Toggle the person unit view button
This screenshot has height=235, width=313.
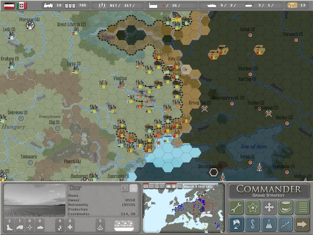pyautogui.click(x=125, y=188)
